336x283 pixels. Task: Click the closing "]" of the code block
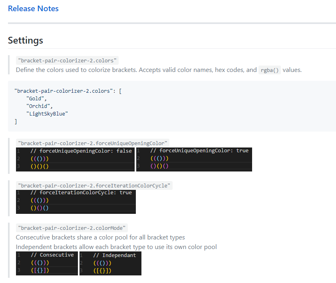[x=16, y=121]
